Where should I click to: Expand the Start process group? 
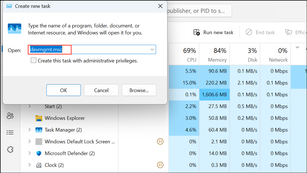click(x=29, y=106)
